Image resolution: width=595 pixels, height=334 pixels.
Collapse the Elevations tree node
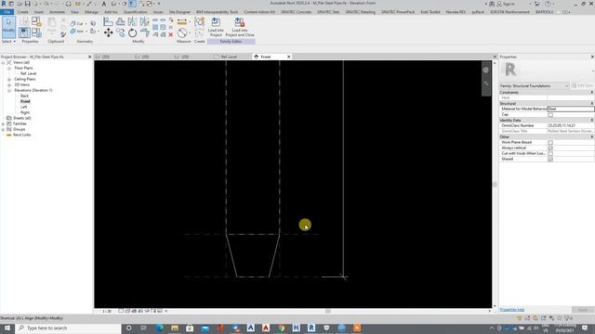point(9,91)
